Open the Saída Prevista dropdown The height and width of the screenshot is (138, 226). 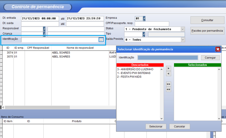click(182, 40)
